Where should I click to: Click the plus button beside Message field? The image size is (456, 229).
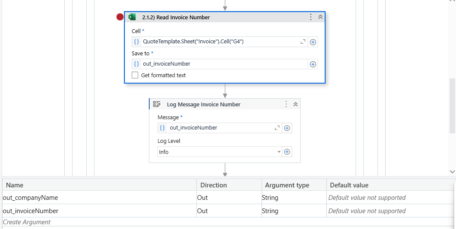(x=287, y=128)
